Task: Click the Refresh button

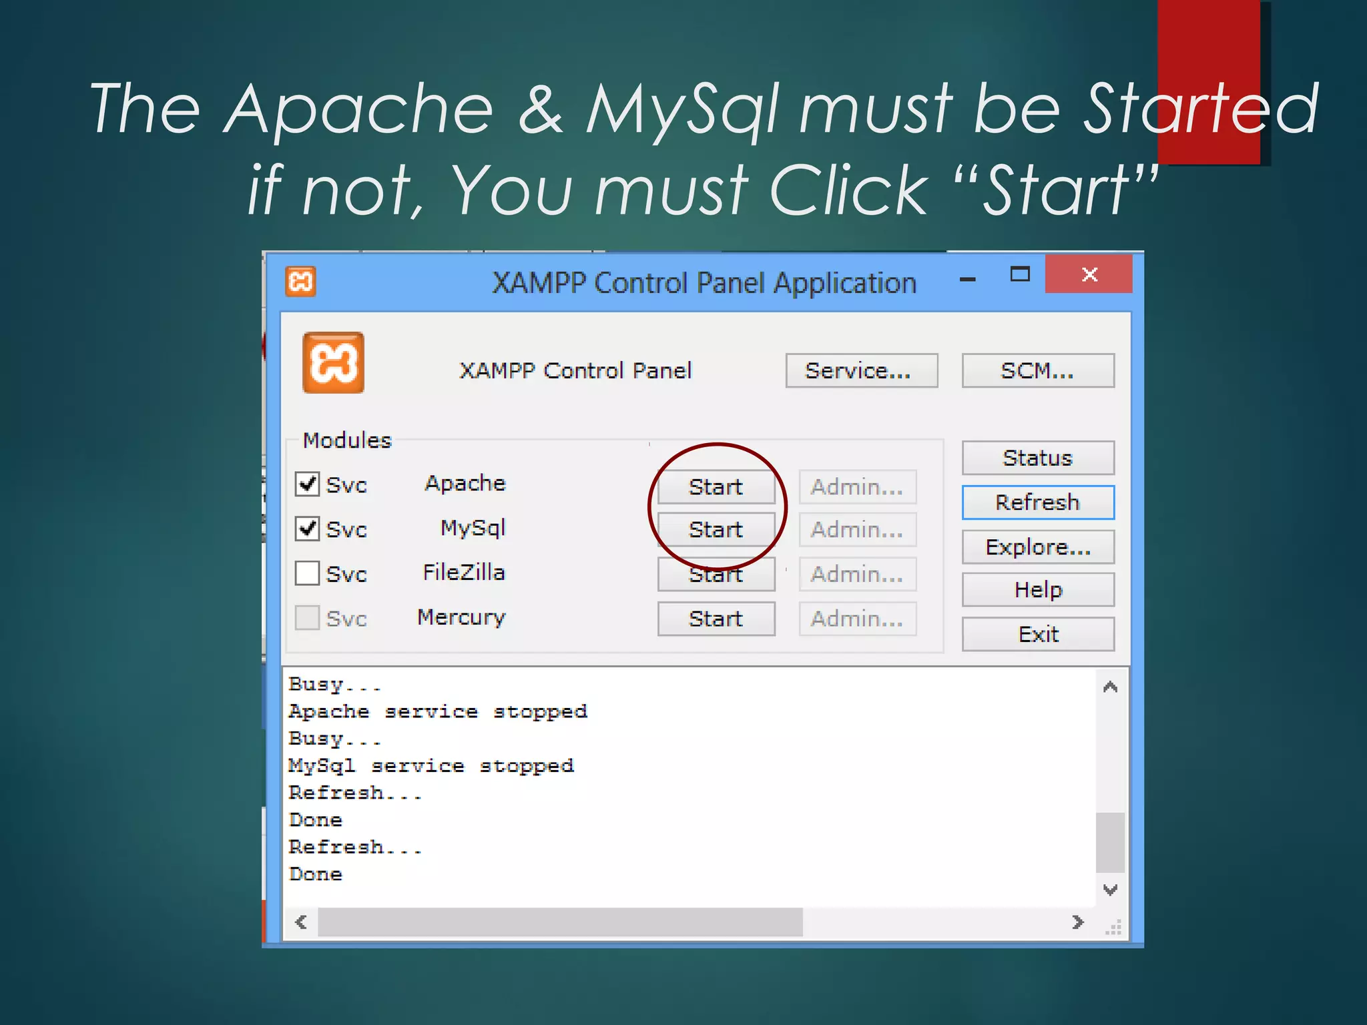Action: pyautogui.click(x=1038, y=502)
